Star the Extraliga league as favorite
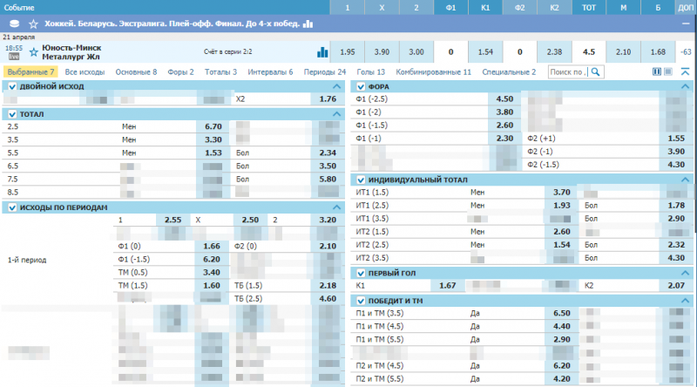The width and height of the screenshot is (697, 387). pyautogui.click(x=33, y=24)
